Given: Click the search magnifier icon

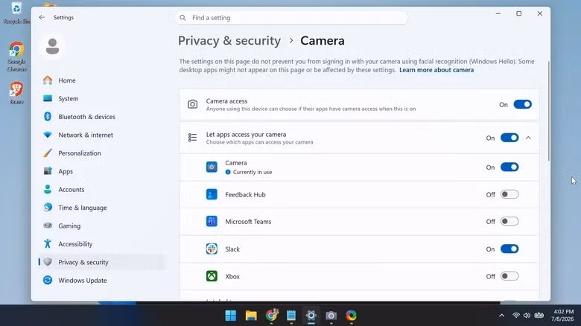Looking at the screenshot, I should (182, 17).
